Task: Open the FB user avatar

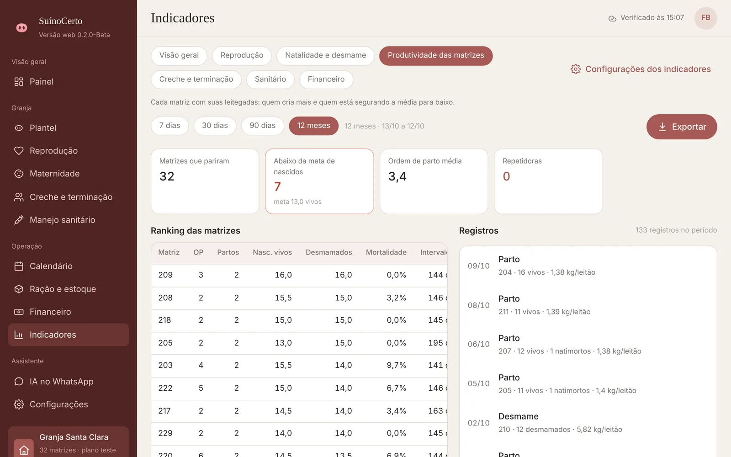Action: (706, 18)
